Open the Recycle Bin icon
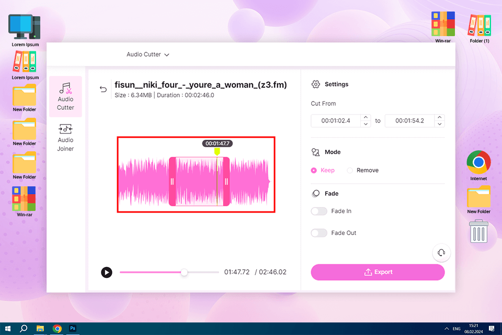 [x=478, y=231]
